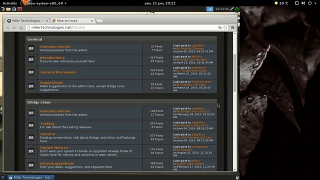Open last post Re: Installer: File Copy
This screenshot has height=180, width=320.
(191, 84)
